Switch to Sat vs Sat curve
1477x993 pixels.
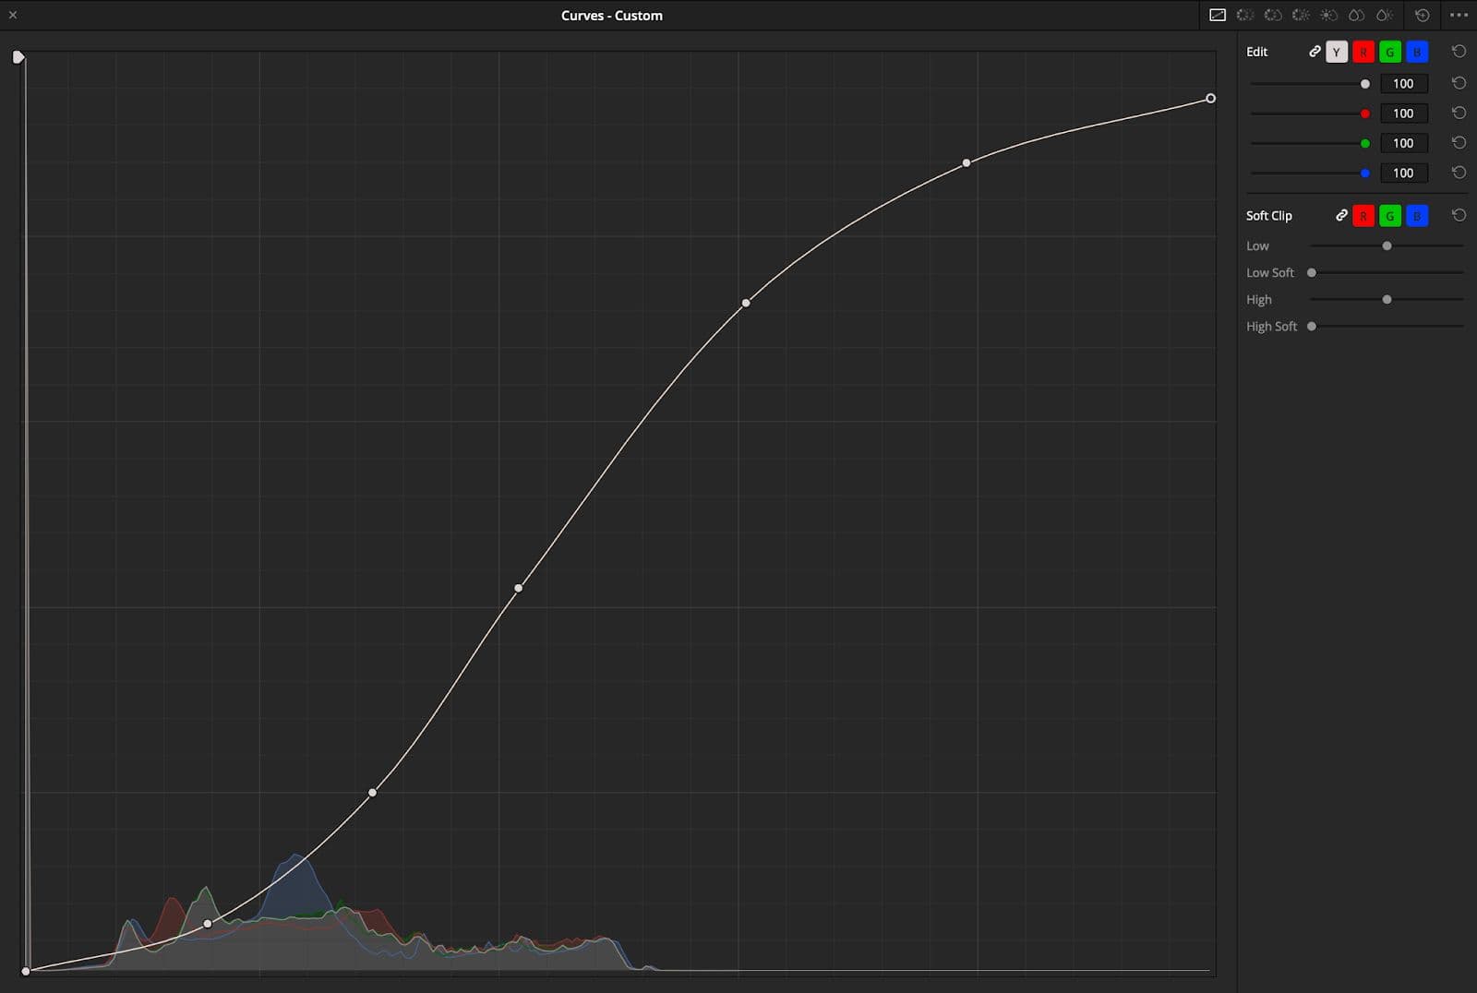click(1356, 16)
